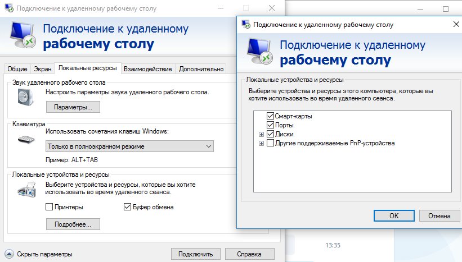Click the monitor logo in the main window header
Image resolution: width=462 pixels, height=262 pixels.
(23, 35)
